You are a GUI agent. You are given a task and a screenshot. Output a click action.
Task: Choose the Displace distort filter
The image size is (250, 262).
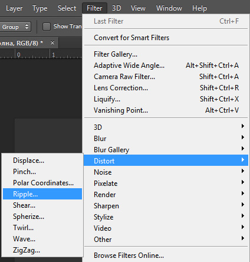(42, 161)
